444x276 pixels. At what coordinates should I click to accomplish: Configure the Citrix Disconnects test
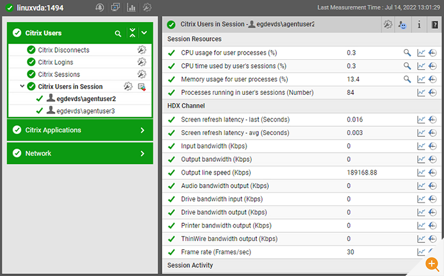click(141, 50)
